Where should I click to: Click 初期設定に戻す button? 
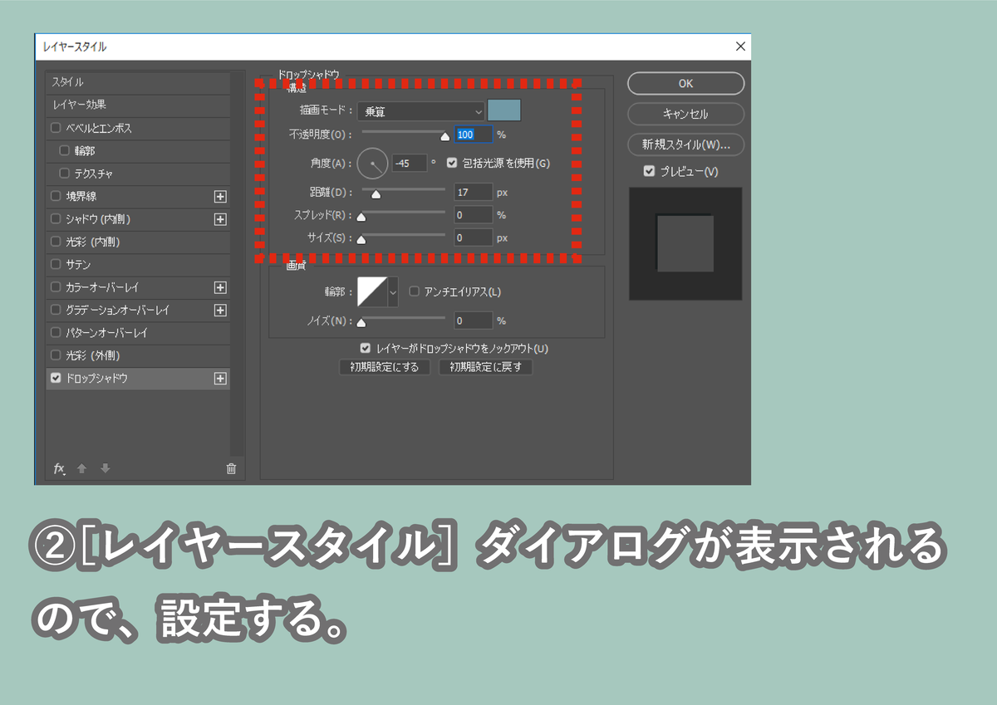[x=485, y=367]
